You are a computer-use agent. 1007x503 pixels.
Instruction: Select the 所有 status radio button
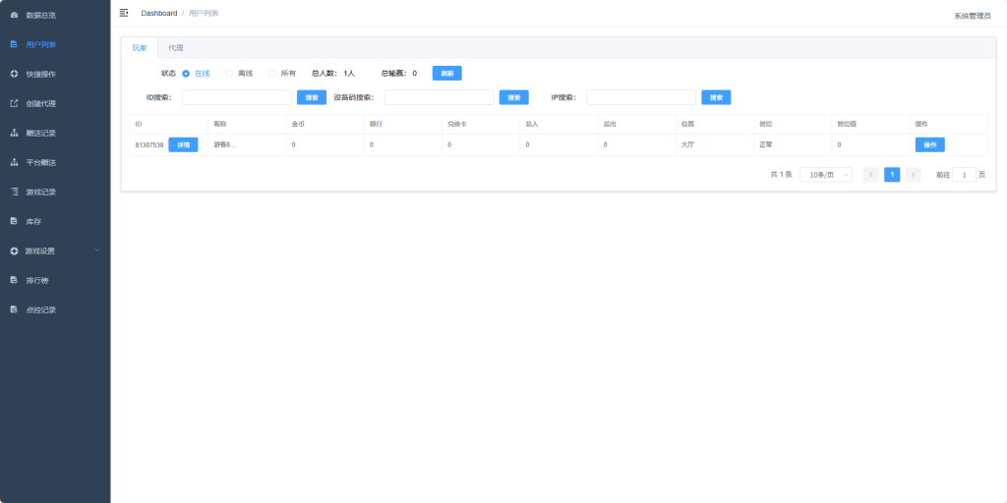pyautogui.click(x=272, y=74)
